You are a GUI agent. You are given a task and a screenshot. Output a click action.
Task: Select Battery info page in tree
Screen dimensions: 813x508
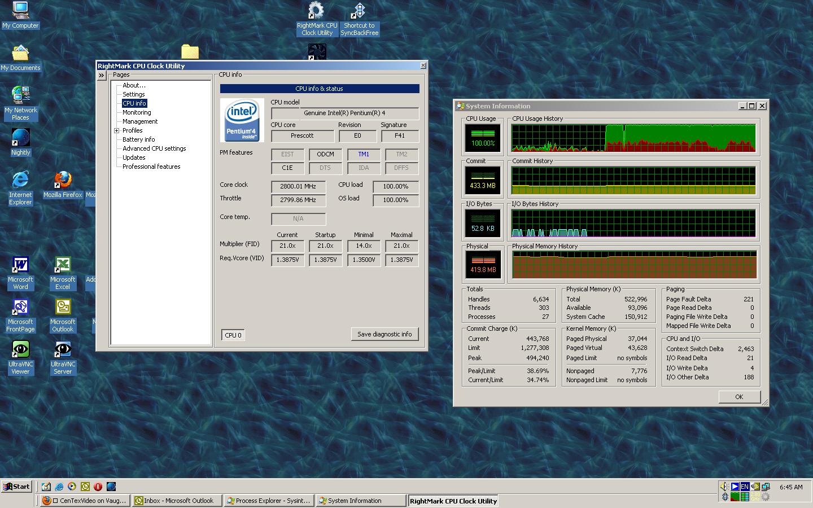[138, 139]
